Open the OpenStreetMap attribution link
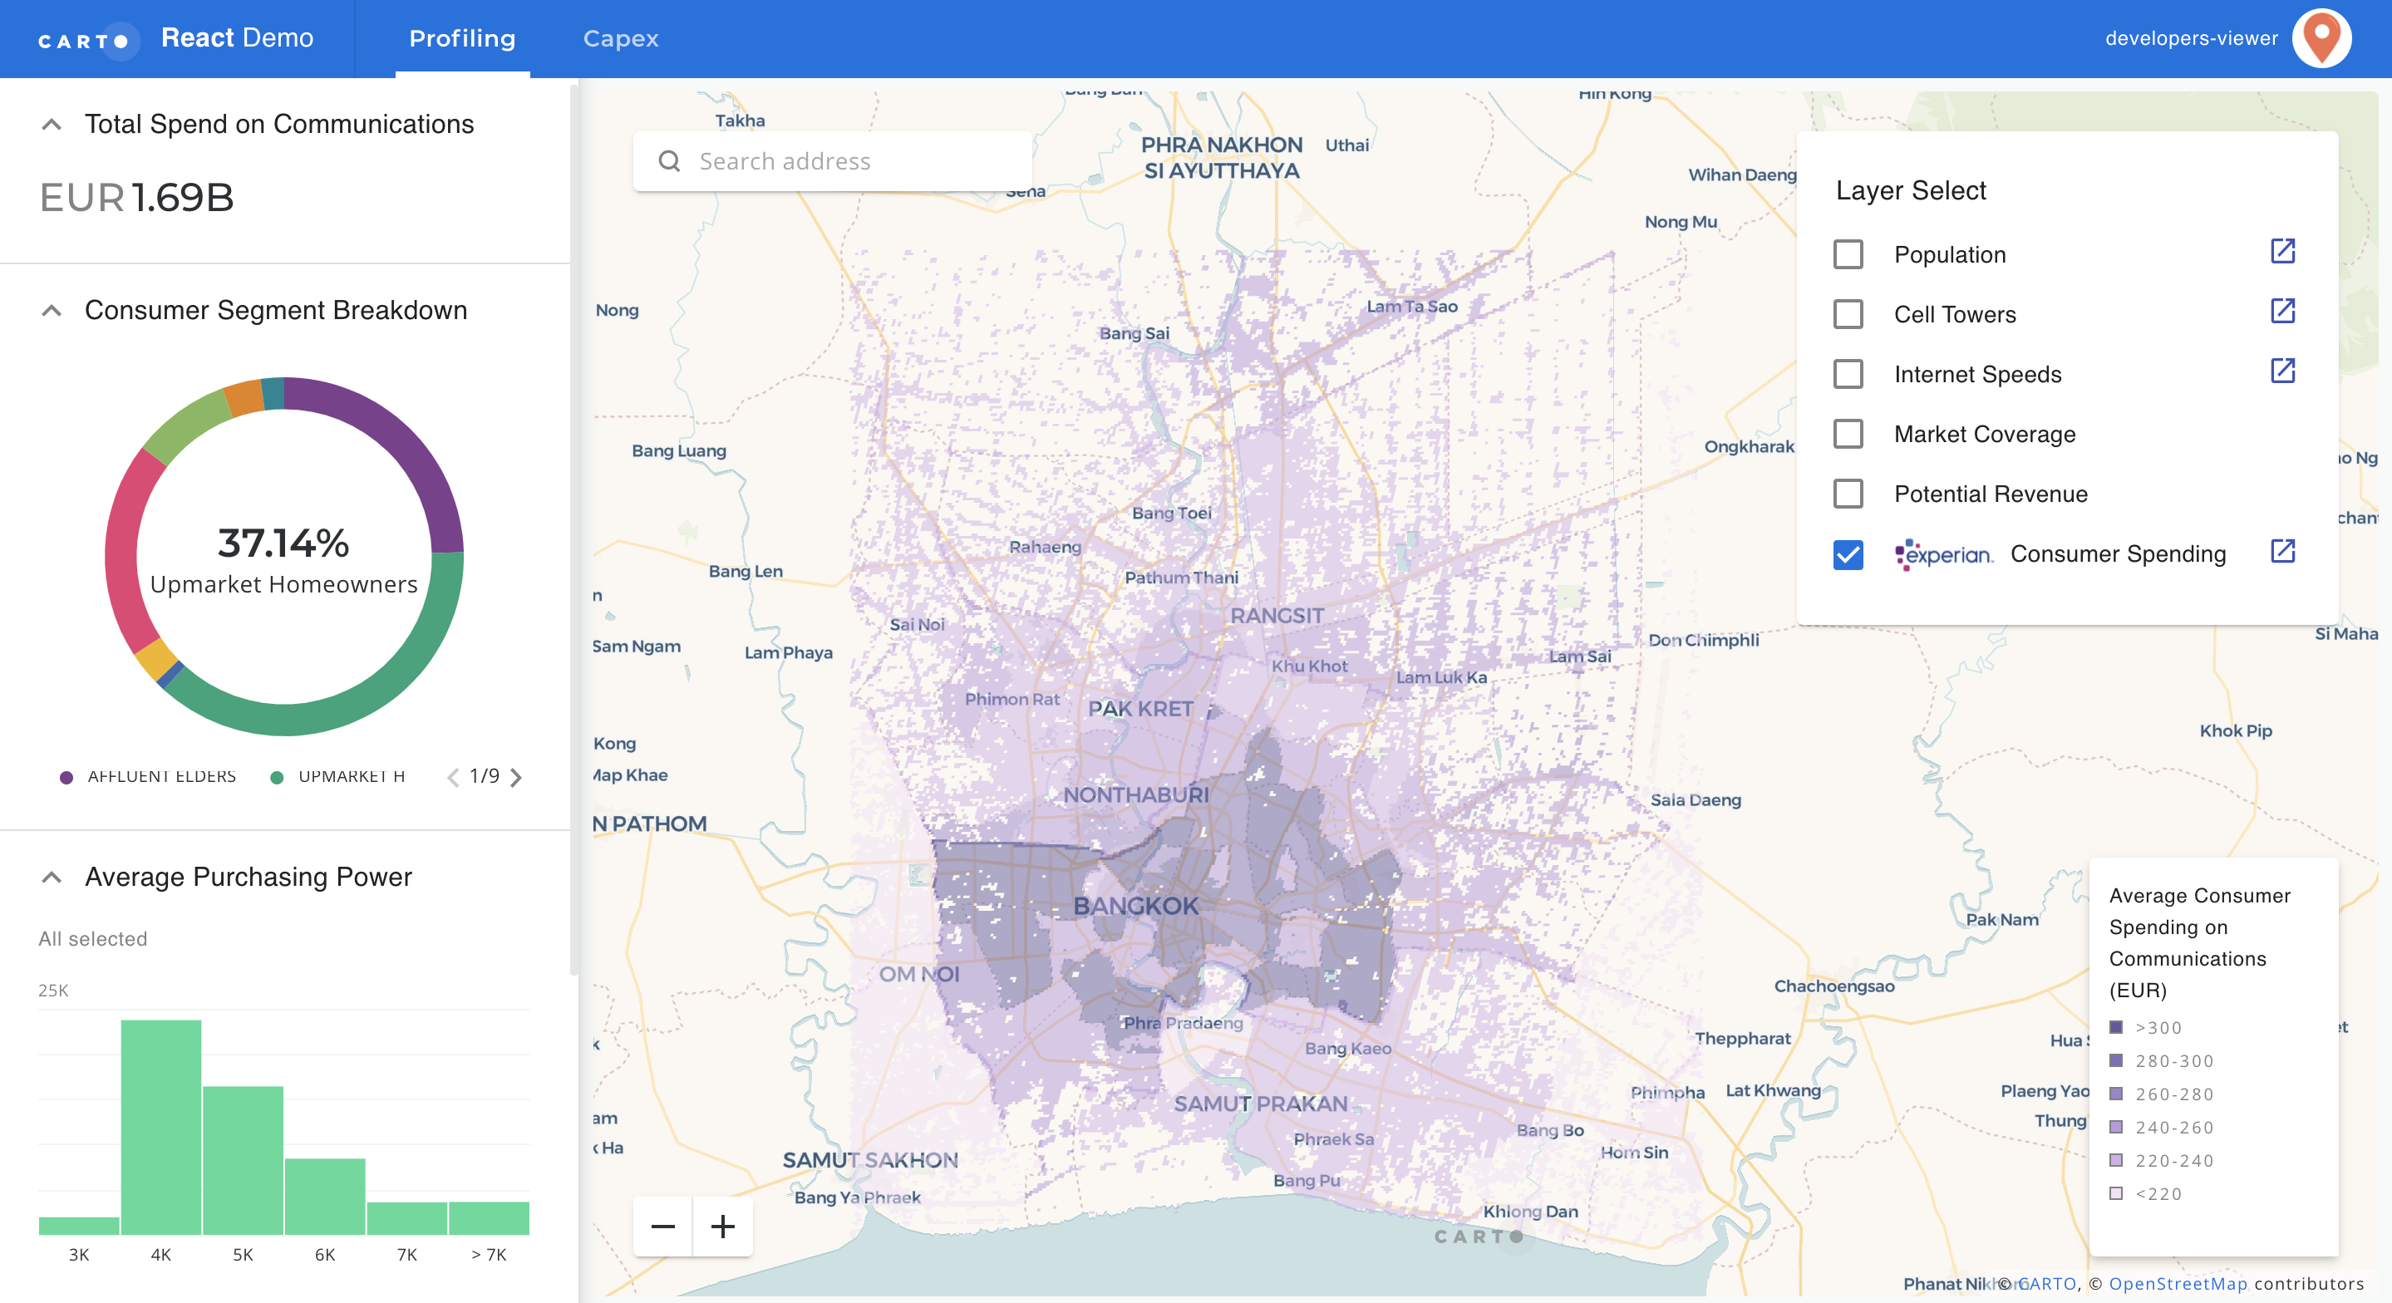The width and height of the screenshot is (2392, 1303). (x=2178, y=1284)
